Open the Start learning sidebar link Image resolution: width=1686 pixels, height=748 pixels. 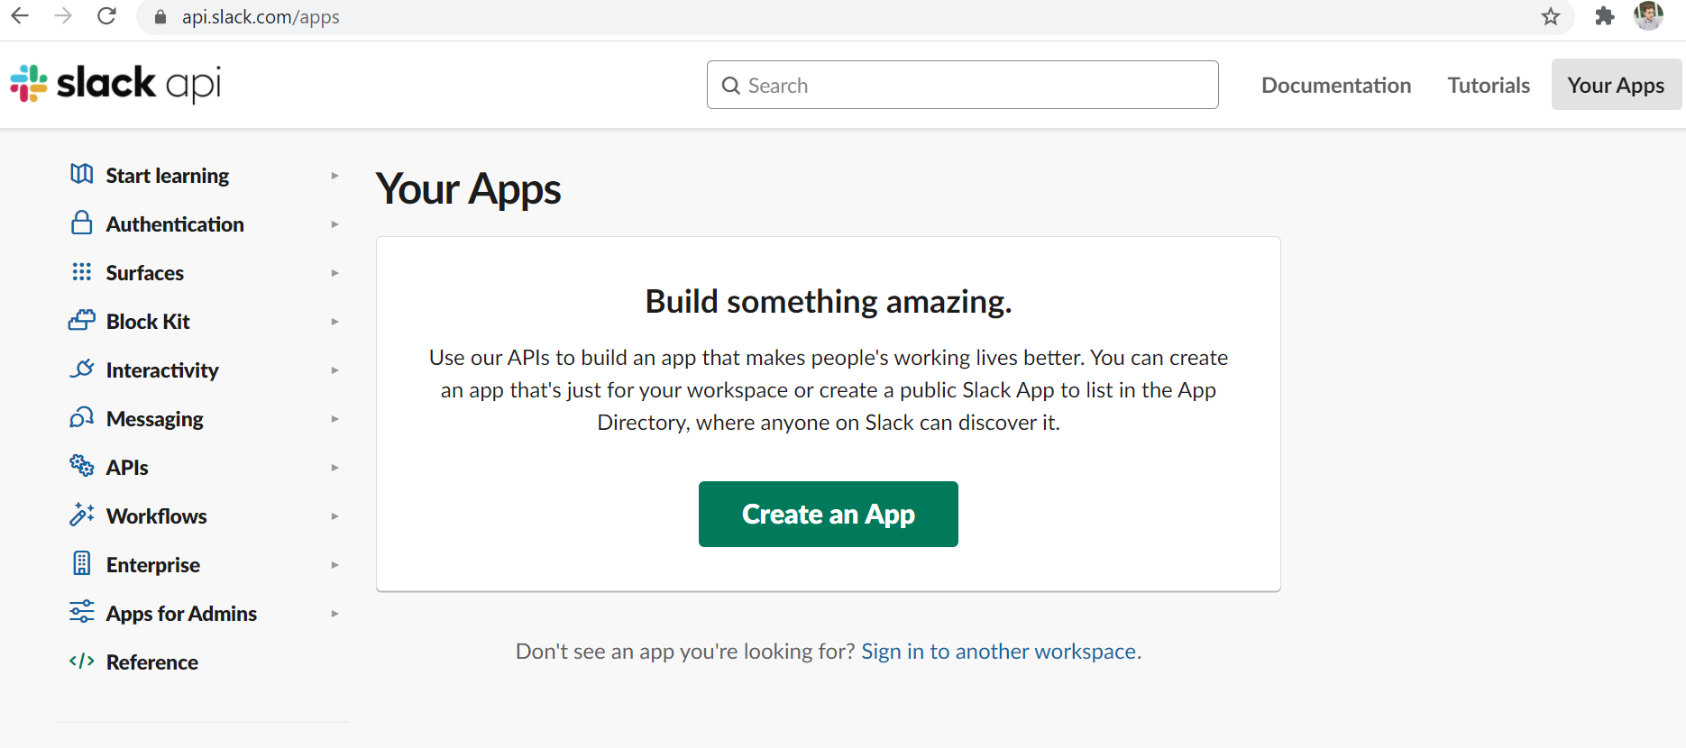[x=168, y=176]
